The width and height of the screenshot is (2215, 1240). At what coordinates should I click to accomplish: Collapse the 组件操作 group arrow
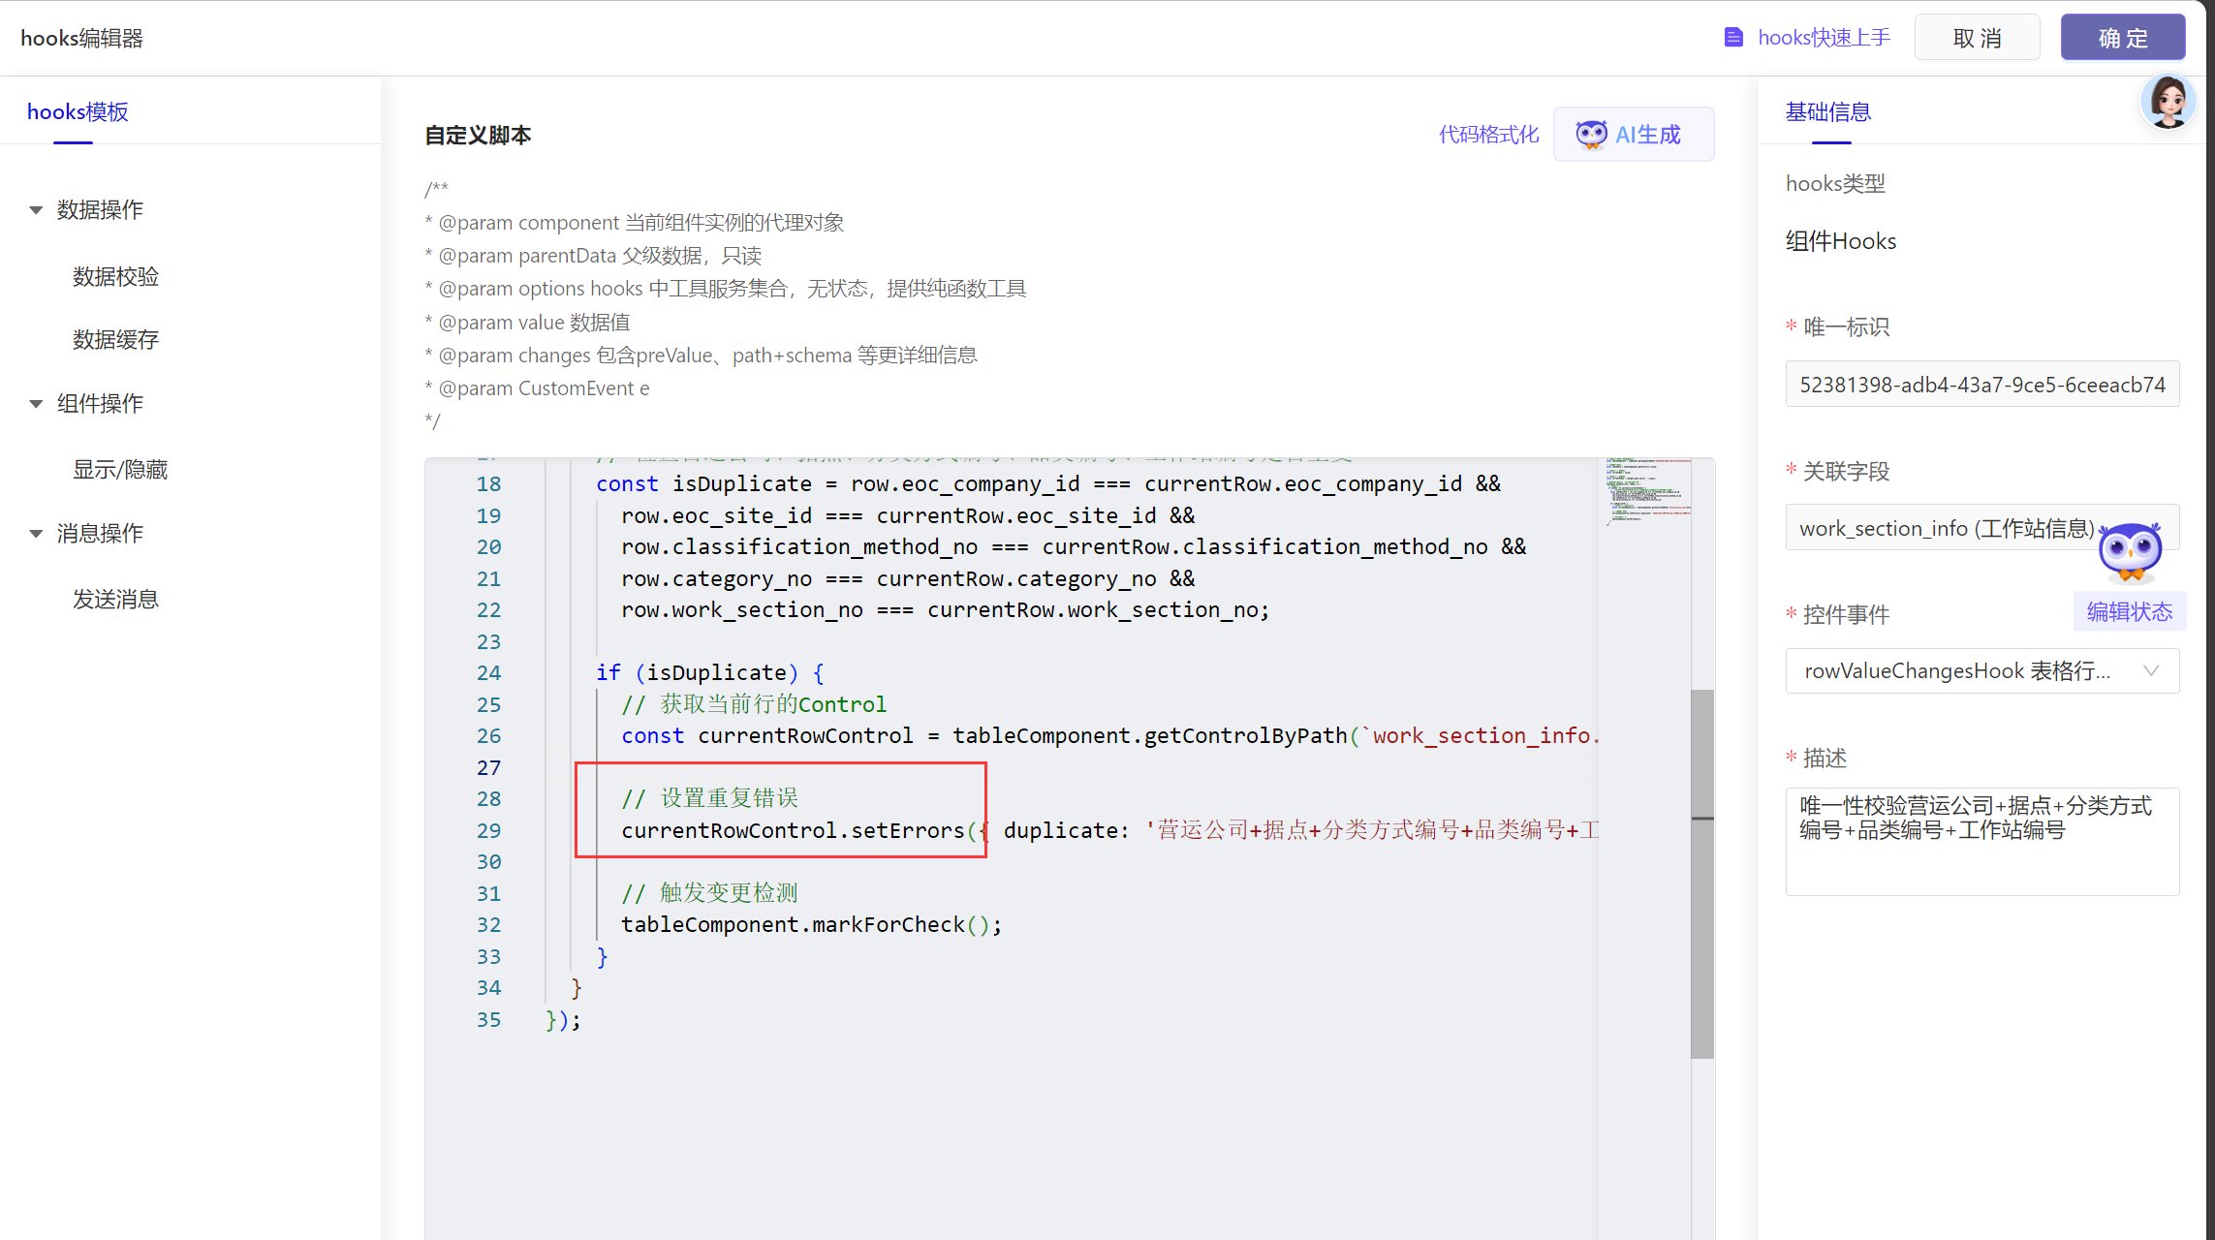tap(36, 404)
